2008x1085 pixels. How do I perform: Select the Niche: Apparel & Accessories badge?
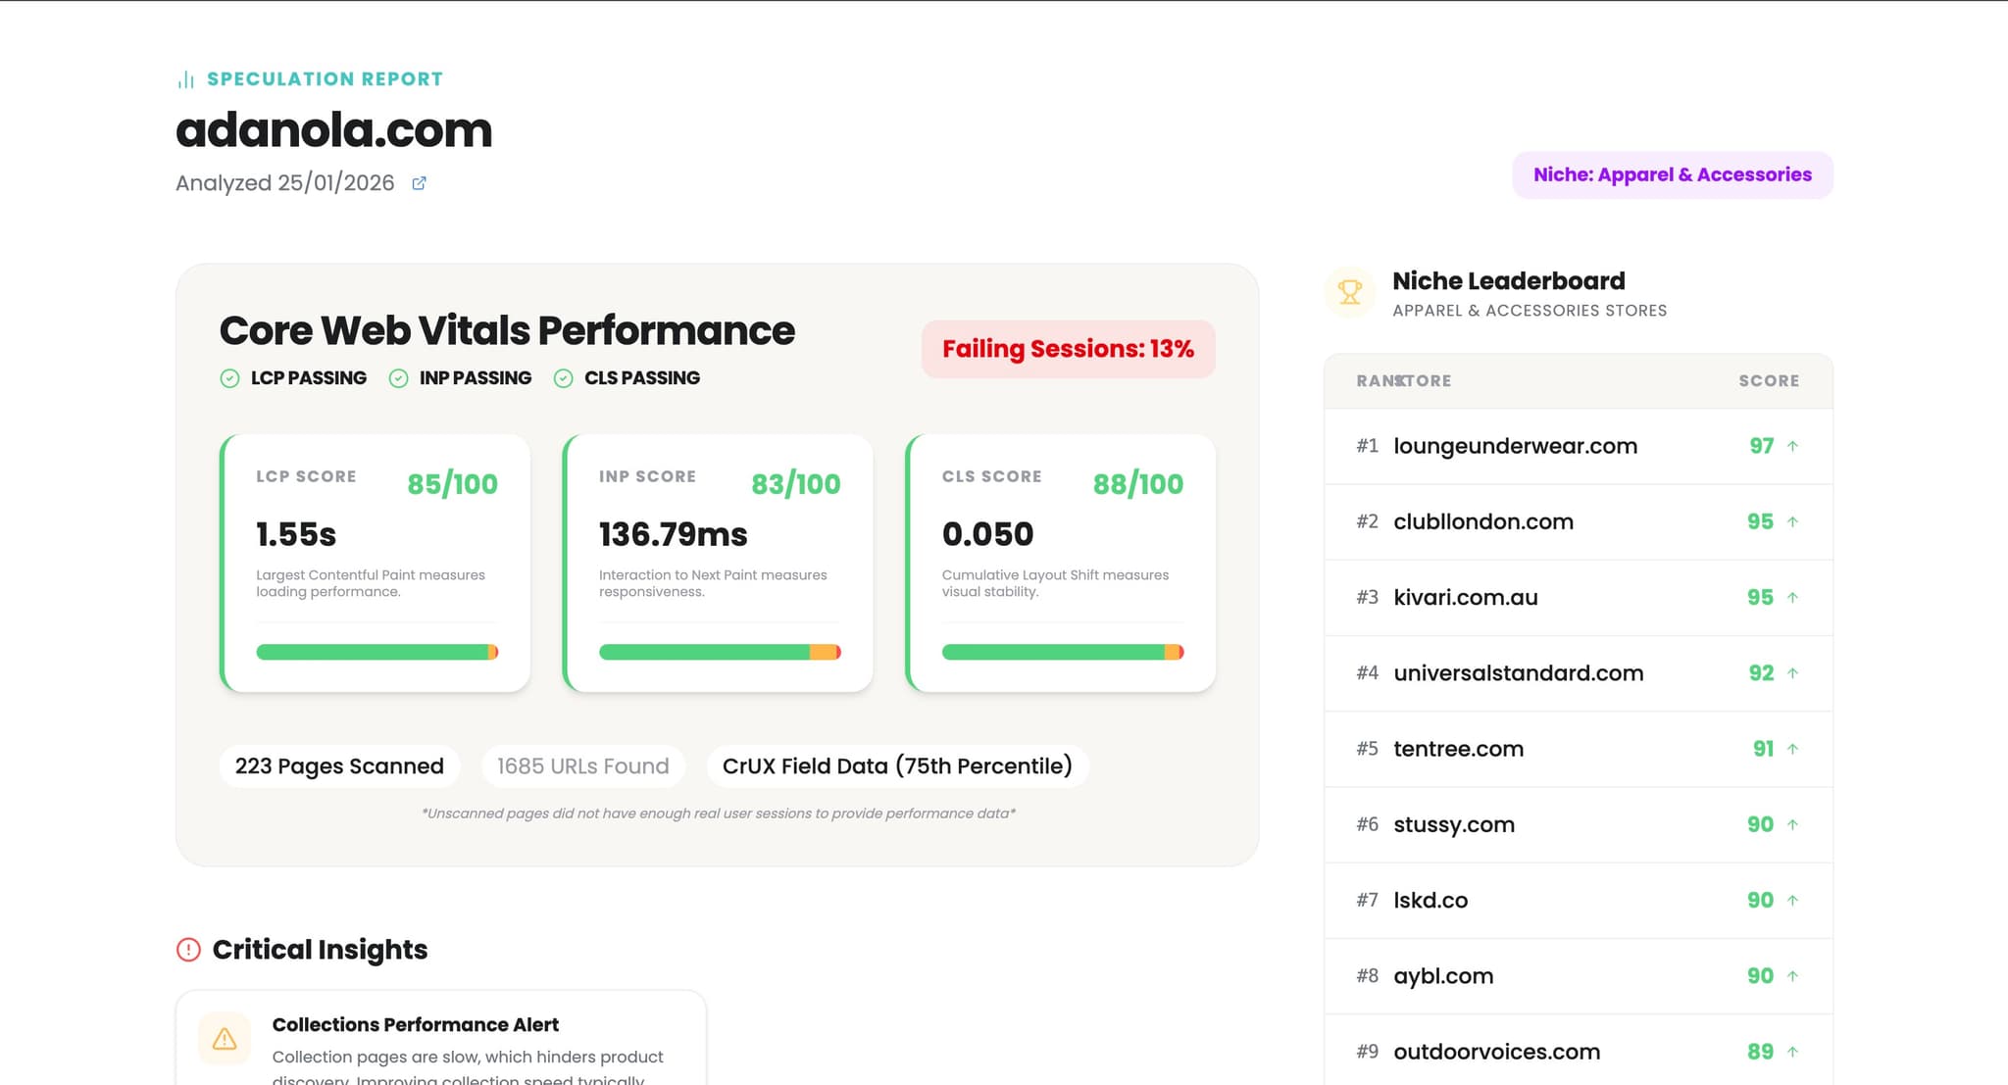pyautogui.click(x=1672, y=174)
